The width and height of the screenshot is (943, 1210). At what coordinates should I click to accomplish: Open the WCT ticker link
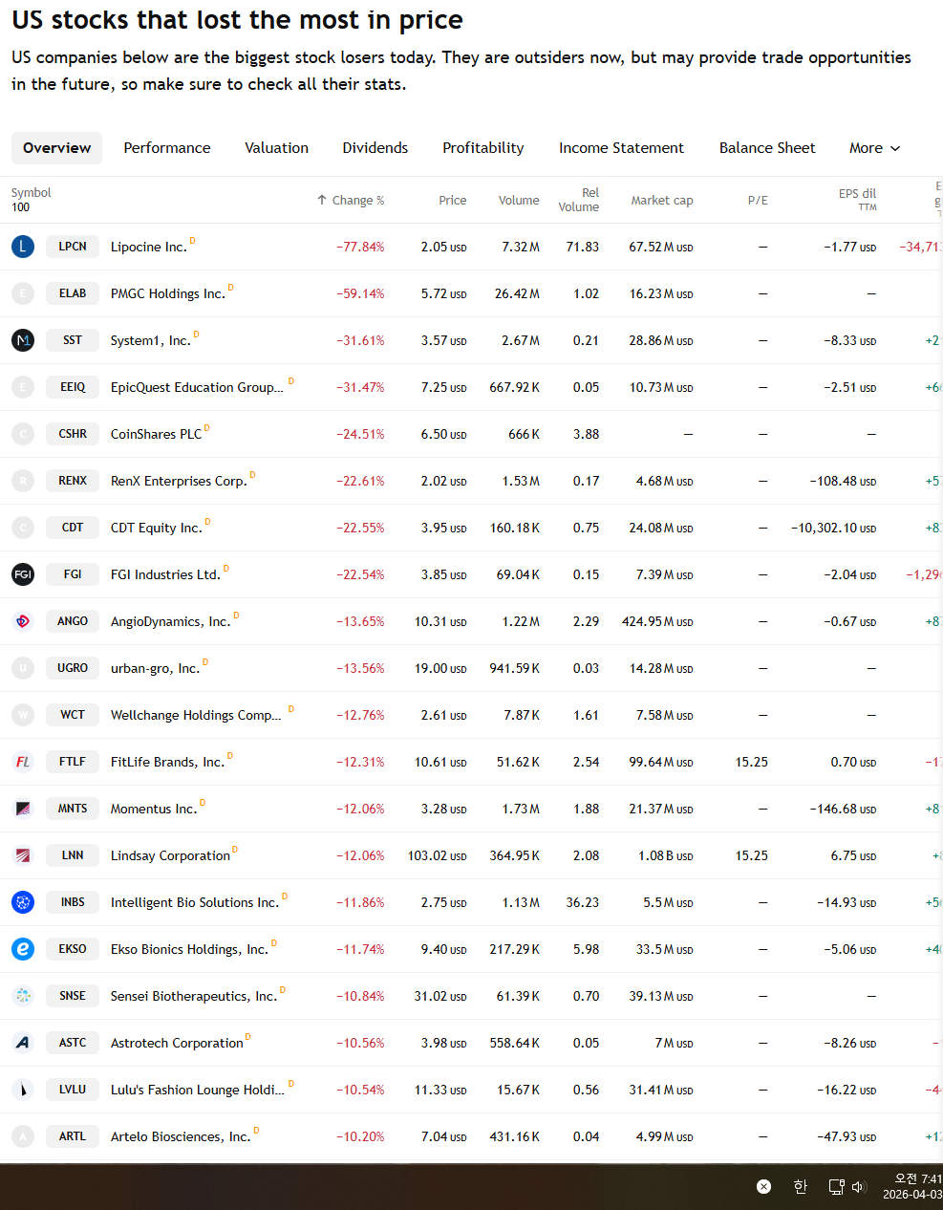click(73, 715)
